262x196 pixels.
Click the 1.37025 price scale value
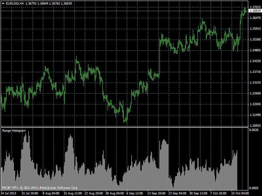pos(255,7)
